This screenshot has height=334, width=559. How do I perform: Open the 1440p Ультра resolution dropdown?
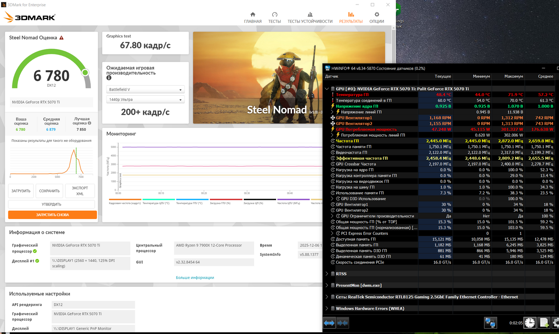145,100
